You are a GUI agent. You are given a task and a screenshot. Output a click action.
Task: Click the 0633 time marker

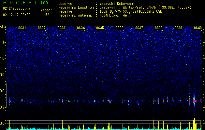point(61,28)
